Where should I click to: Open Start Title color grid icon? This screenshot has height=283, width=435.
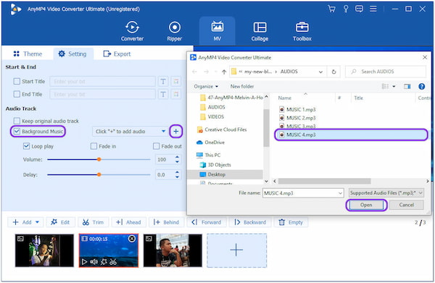point(176,81)
